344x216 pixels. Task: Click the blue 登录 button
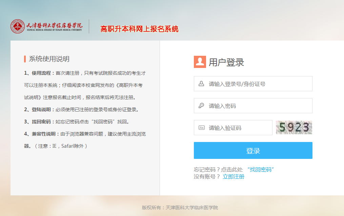pos(253,150)
